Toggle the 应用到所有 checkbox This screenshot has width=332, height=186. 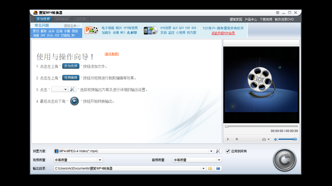[228, 151]
